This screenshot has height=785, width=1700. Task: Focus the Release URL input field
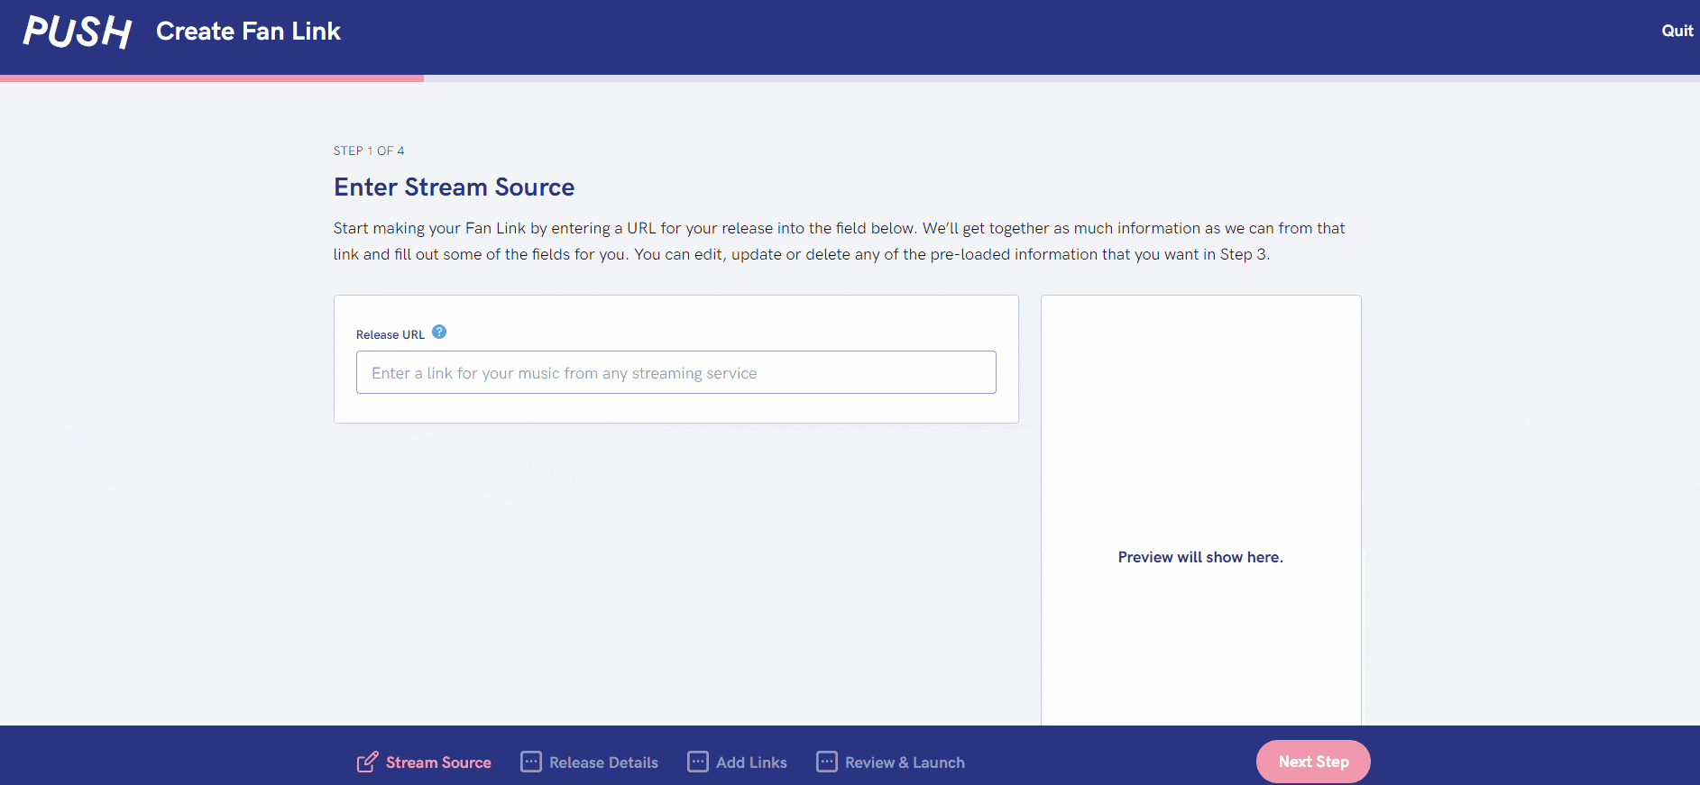(x=675, y=372)
